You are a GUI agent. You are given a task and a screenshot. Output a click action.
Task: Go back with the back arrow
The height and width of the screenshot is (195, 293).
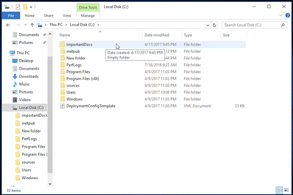(x=8, y=25)
